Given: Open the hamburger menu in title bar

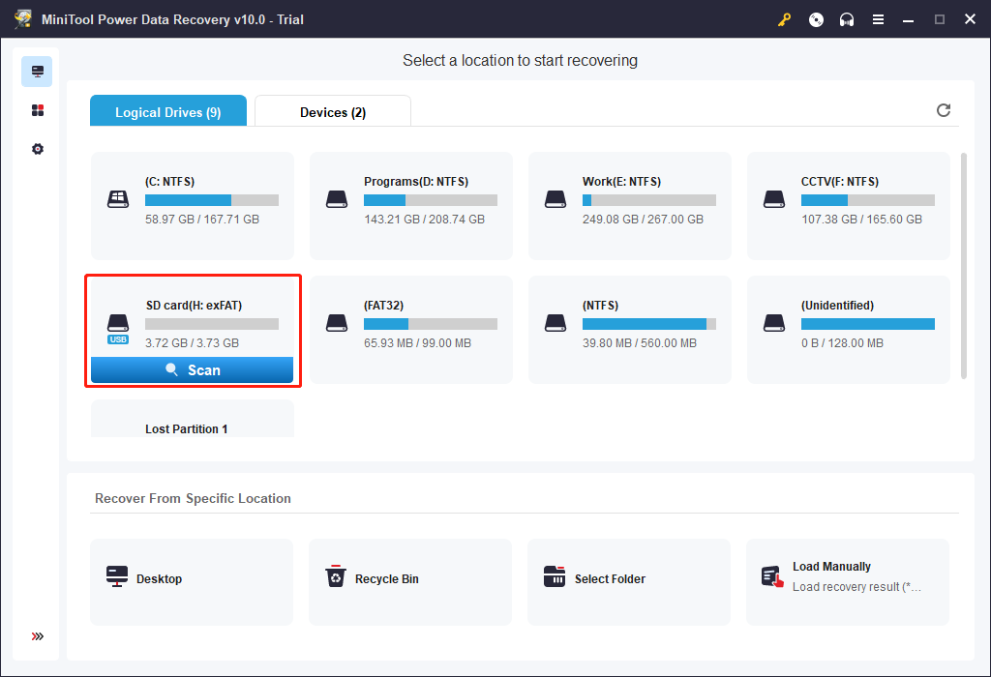Looking at the screenshot, I should coord(878,19).
